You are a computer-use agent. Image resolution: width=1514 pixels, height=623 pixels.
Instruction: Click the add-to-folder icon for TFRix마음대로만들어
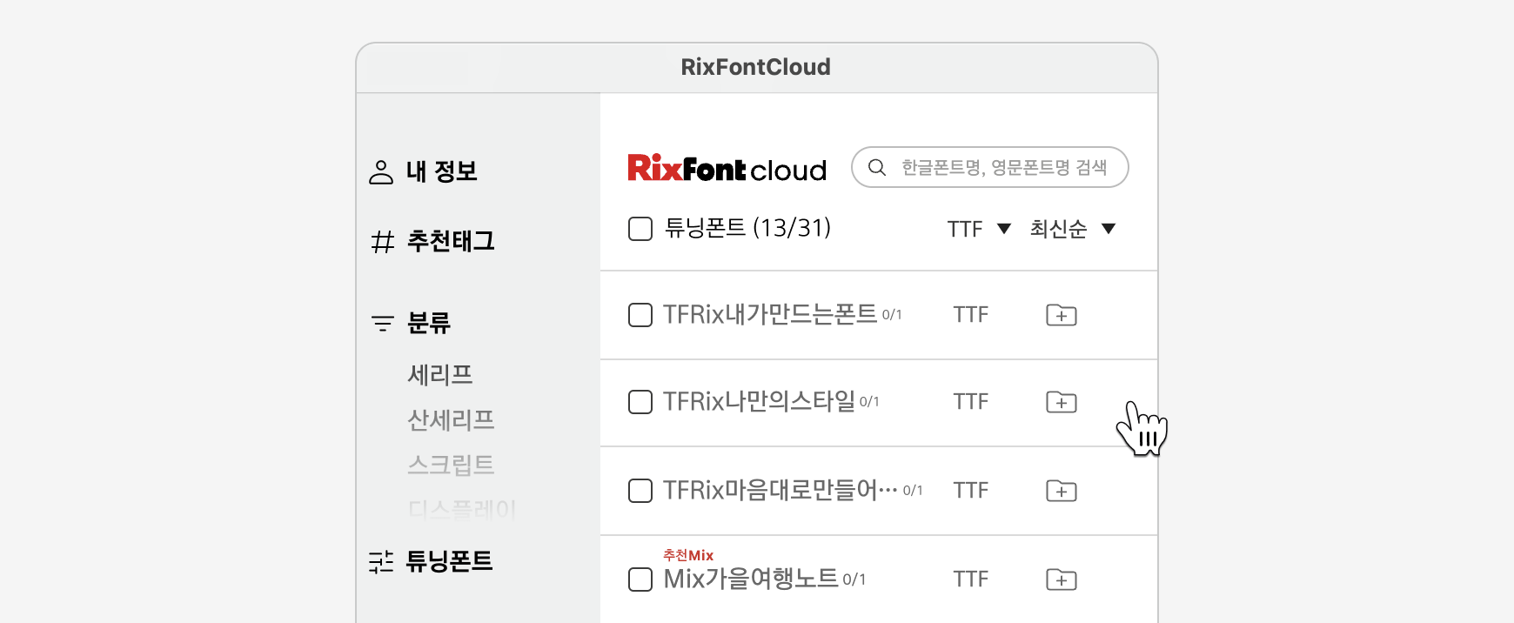[1061, 491]
